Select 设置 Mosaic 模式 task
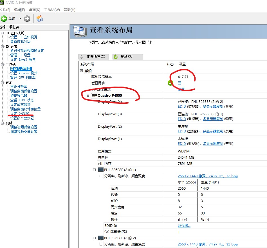 (x=24, y=73)
